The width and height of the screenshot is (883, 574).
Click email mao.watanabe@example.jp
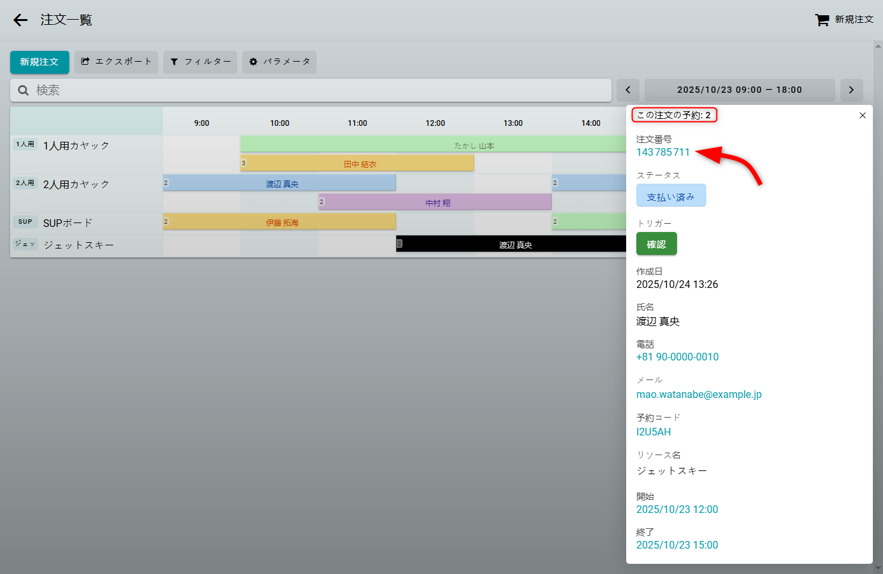click(699, 394)
